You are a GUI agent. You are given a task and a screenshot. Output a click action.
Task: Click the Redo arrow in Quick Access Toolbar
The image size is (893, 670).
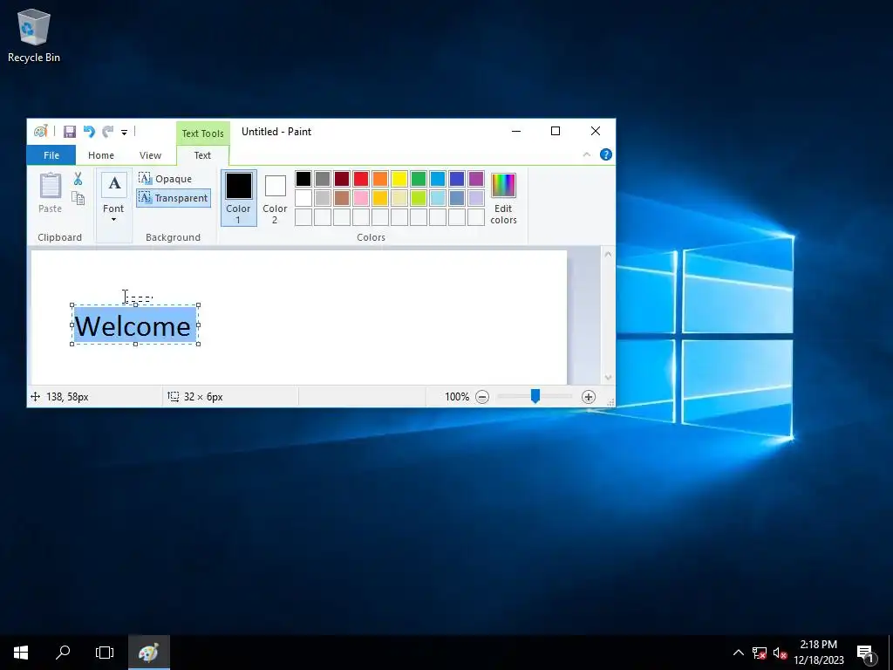pyautogui.click(x=107, y=132)
